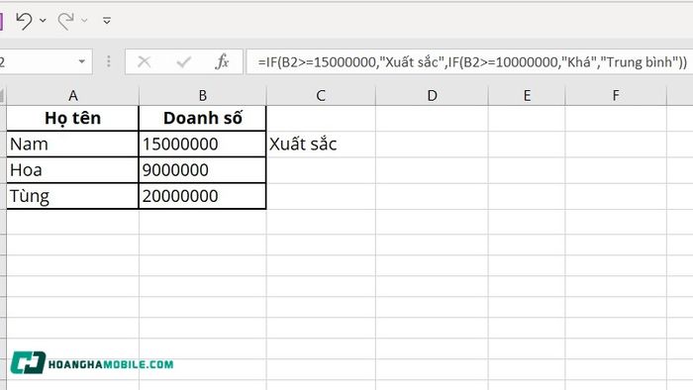Select cell containing 'Nam'
The image size is (693, 390).
click(x=73, y=144)
